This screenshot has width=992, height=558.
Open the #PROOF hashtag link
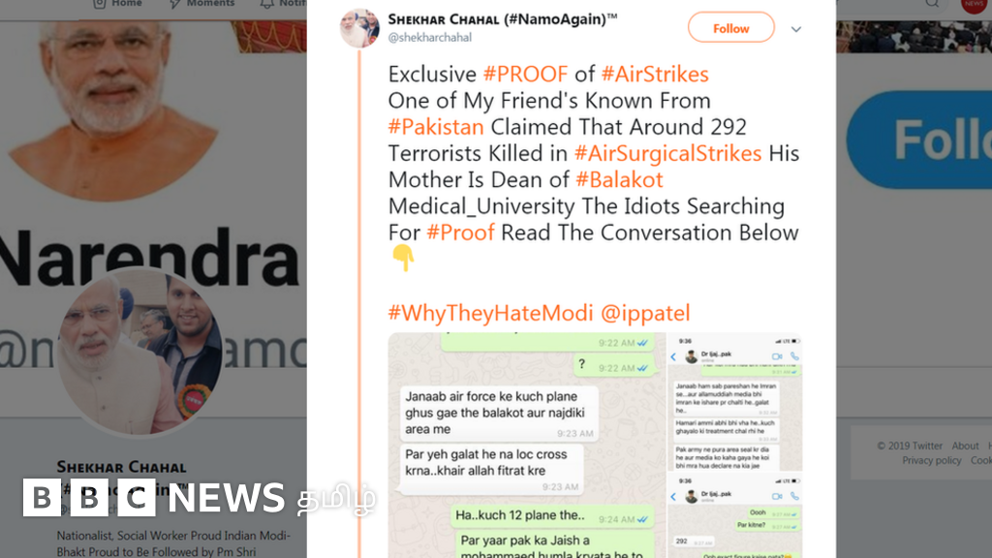coord(525,74)
